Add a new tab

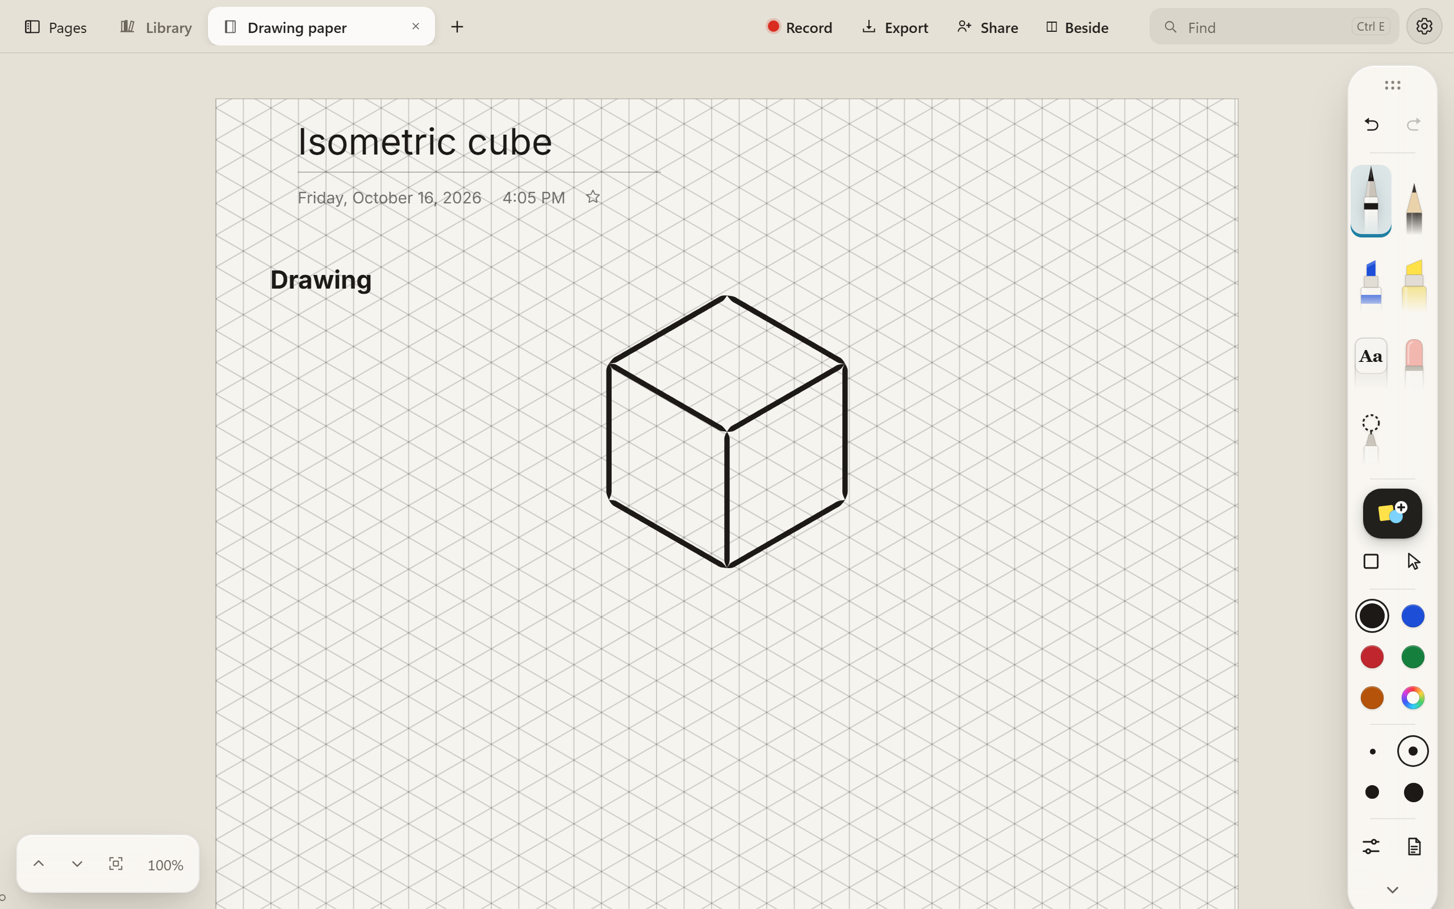[457, 27]
